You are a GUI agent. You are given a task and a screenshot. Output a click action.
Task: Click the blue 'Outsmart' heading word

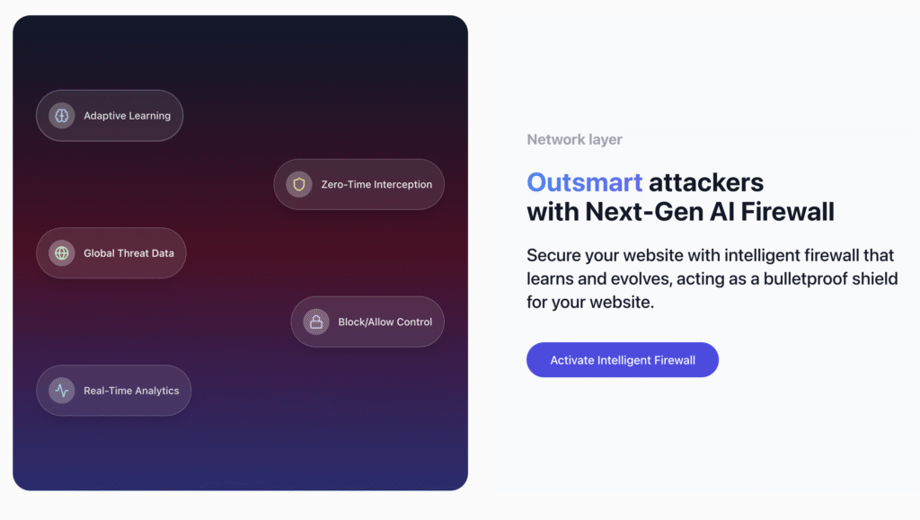click(584, 182)
